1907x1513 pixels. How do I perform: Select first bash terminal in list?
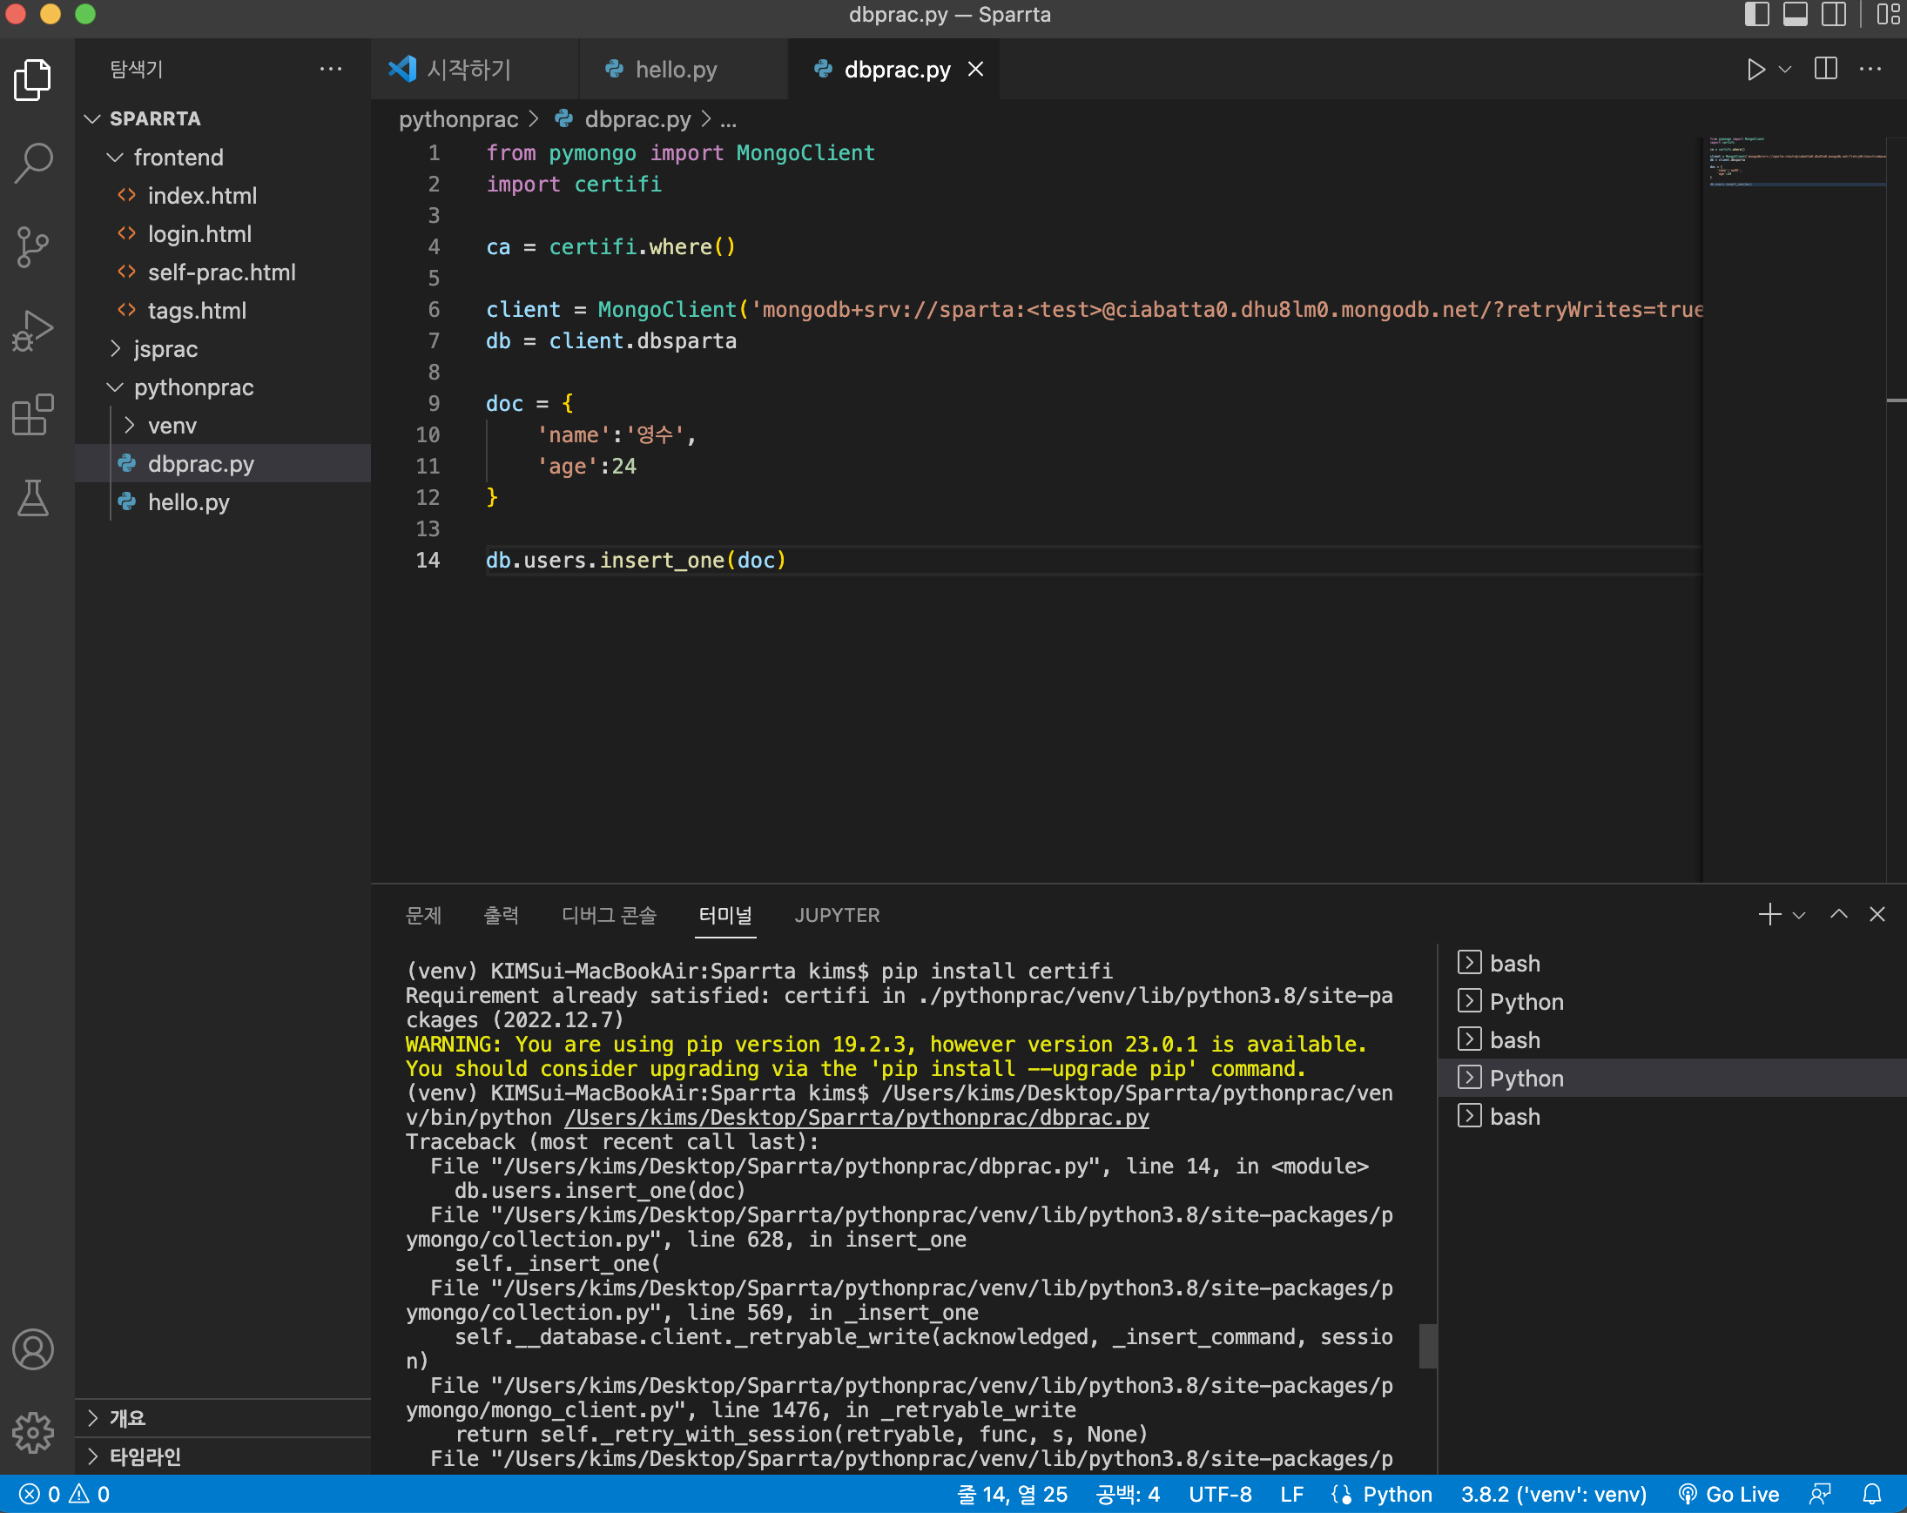point(1672,964)
